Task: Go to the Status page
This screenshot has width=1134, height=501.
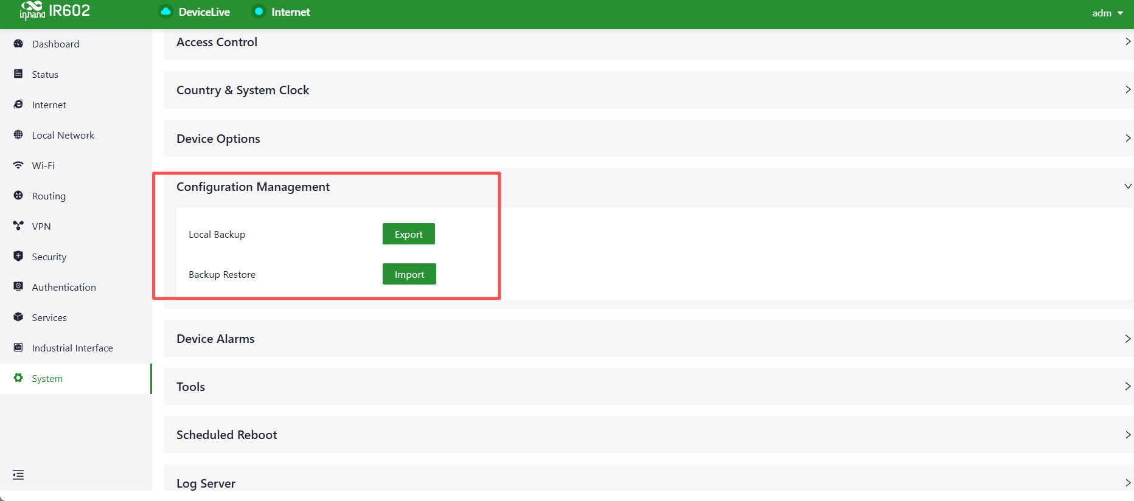Action: tap(76, 74)
